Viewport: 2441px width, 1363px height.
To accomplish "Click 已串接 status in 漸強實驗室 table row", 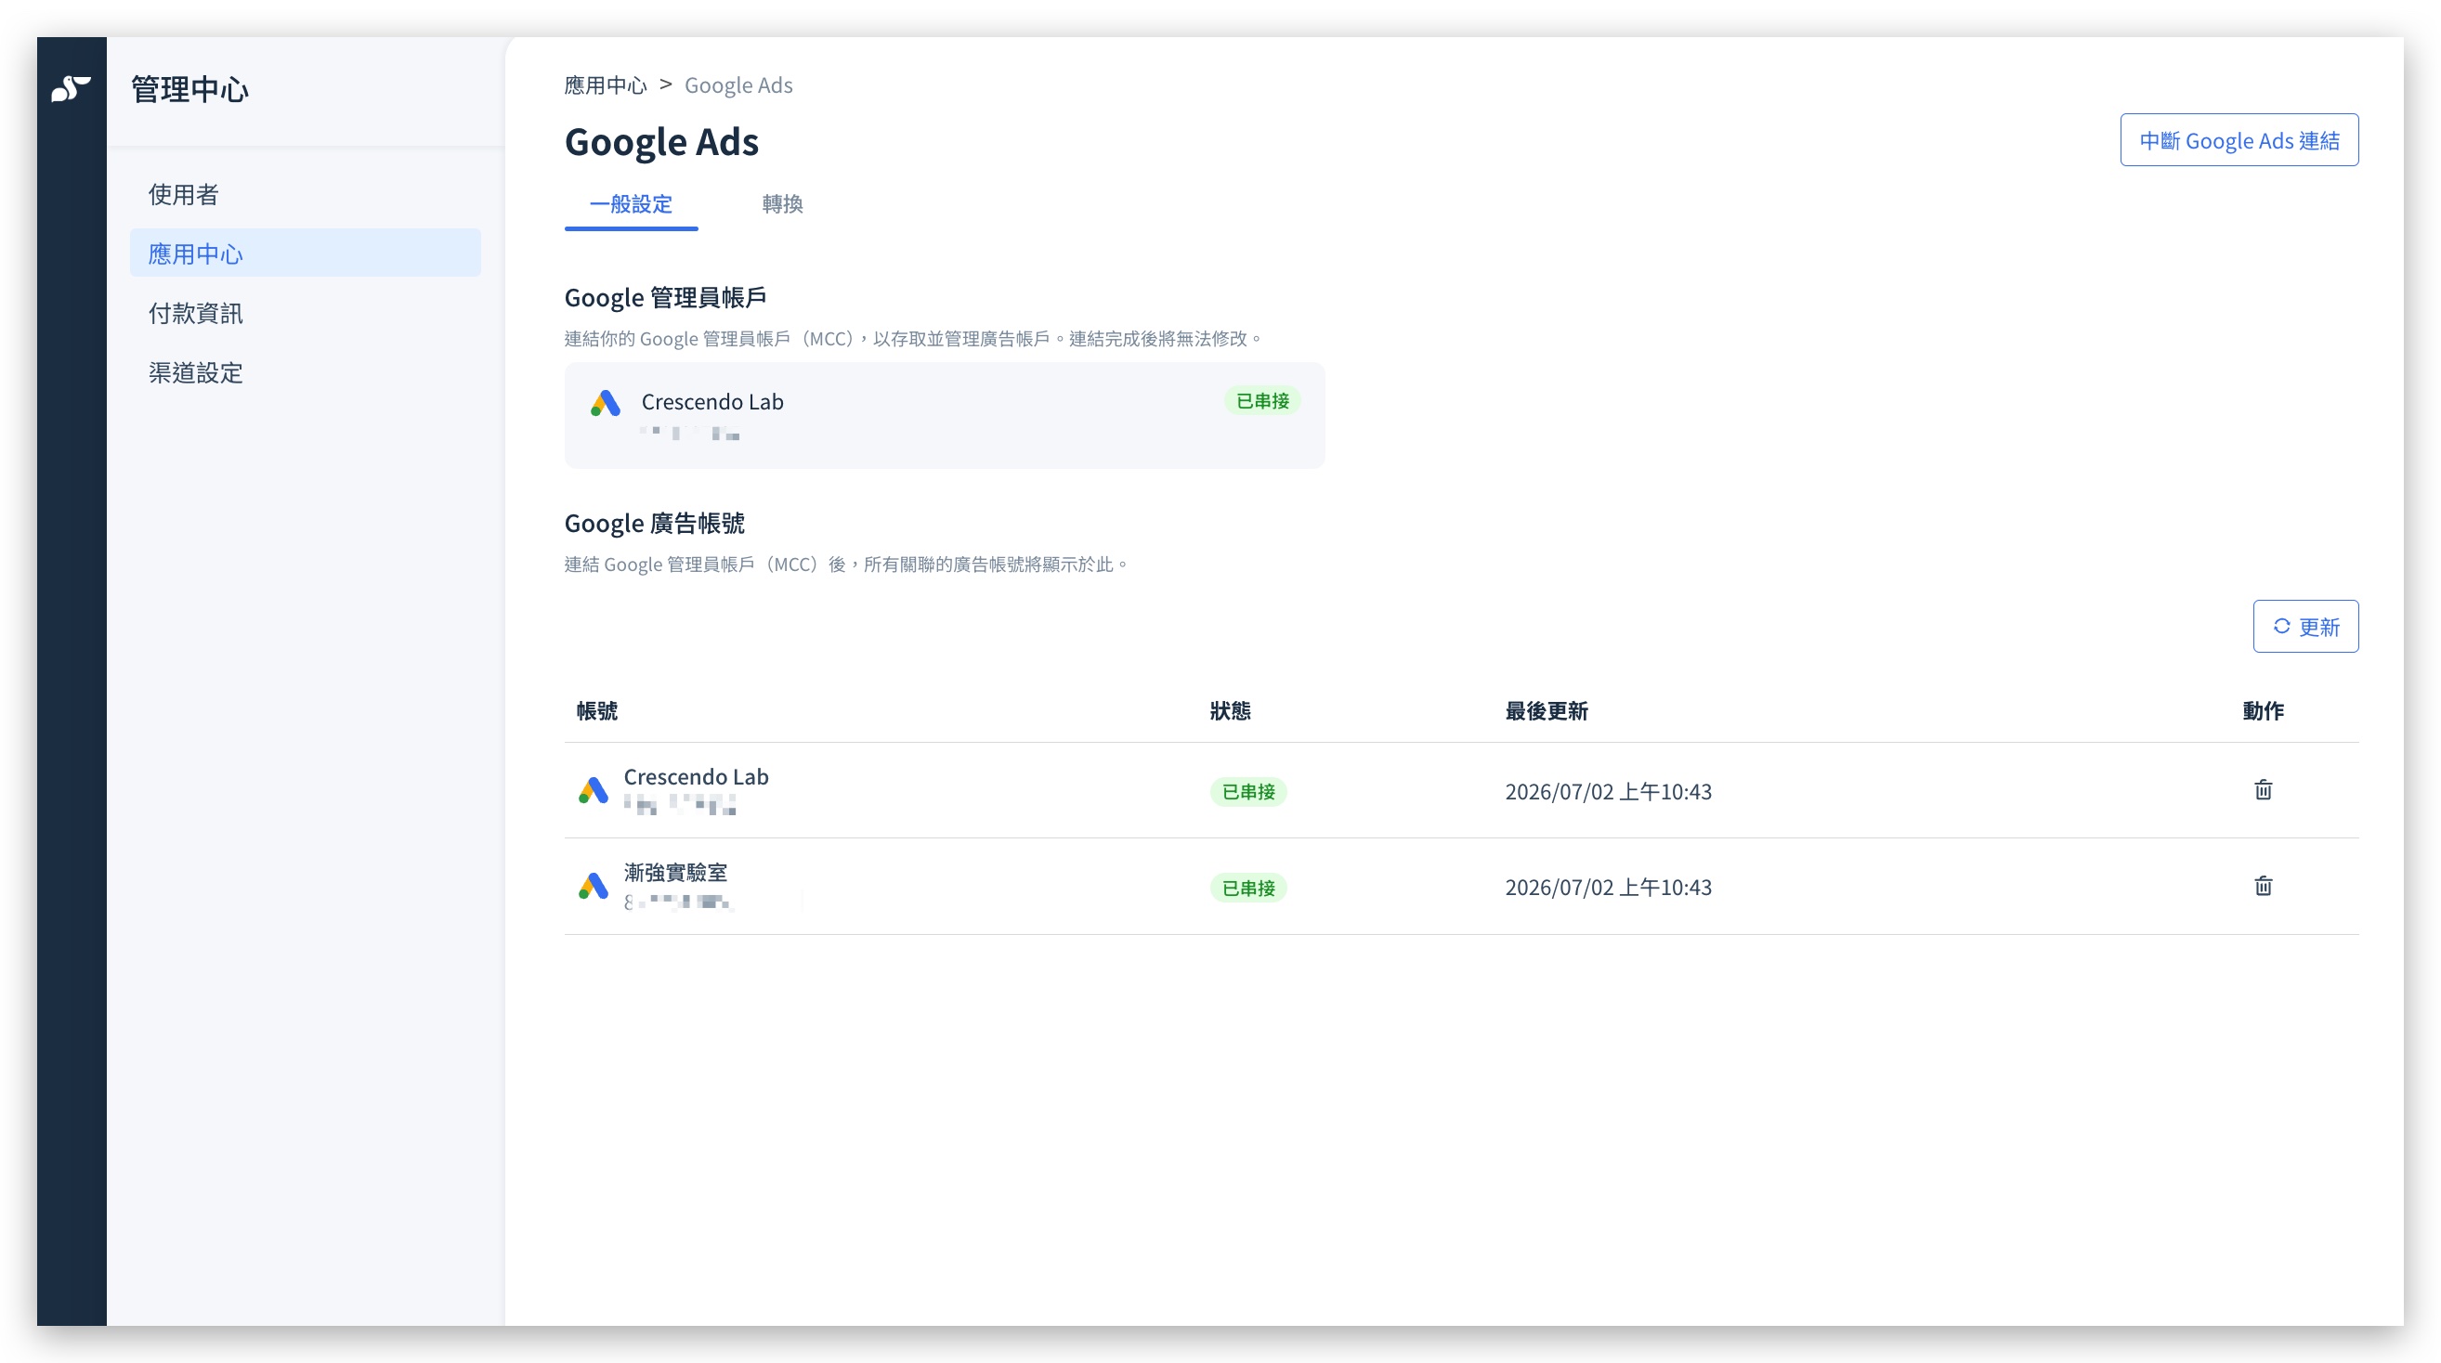I will pos(1248,888).
